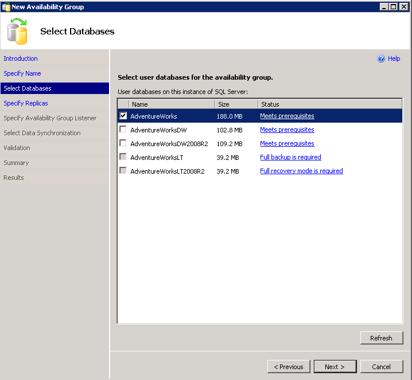Select the Select Databases step
This screenshot has width=412, height=380.
[28, 88]
